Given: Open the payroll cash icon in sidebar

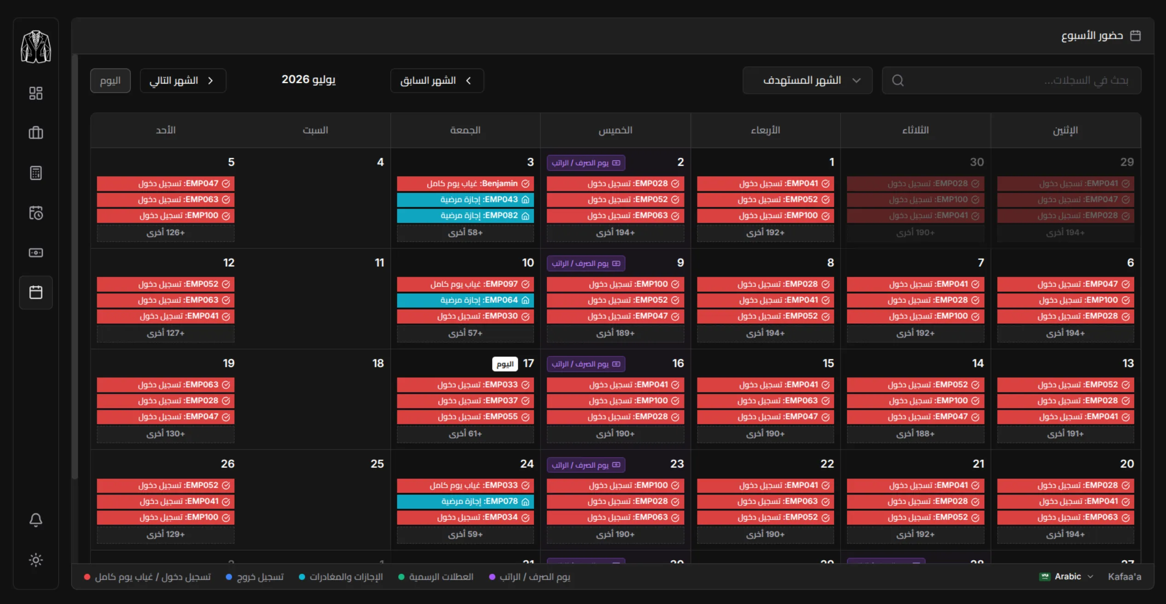Looking at the screenshot, I should [x=36, y=253].
